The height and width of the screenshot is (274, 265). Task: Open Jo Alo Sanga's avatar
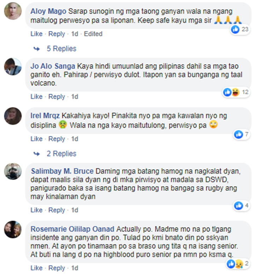13,67
